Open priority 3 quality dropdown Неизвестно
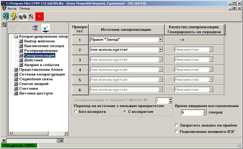The image size is (243, 149). [211, 60]
